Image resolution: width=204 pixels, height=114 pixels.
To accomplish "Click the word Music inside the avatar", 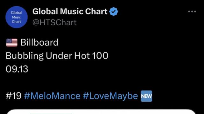I will click(x=16, y=17).
